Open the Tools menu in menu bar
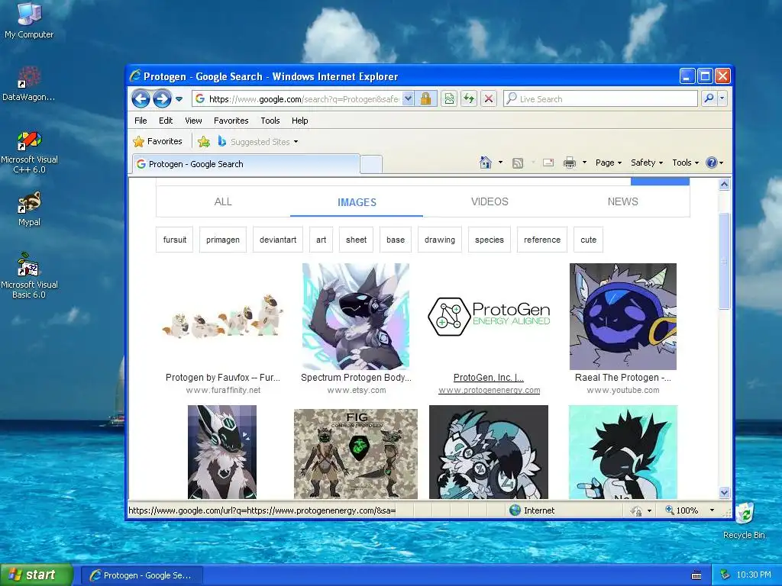The height and width of the screenshot is (586, 782). [270, 121]
